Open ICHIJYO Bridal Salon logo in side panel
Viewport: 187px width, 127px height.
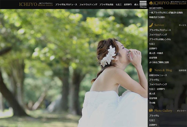(170, 3)
